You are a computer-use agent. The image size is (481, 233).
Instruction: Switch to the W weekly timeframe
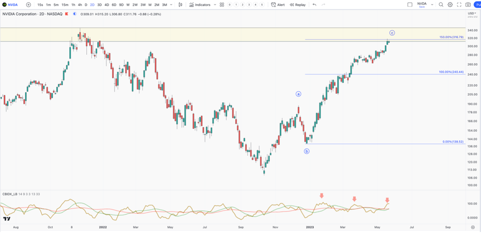[128, 5]
